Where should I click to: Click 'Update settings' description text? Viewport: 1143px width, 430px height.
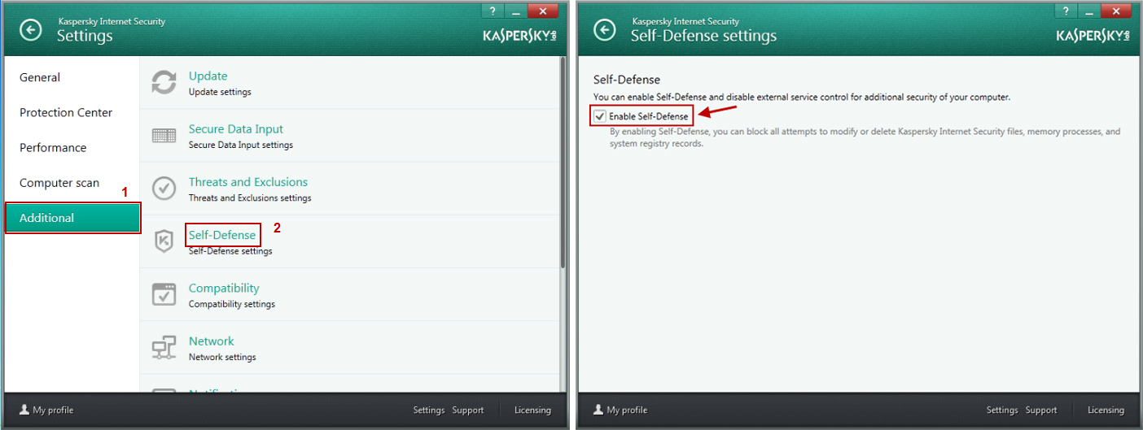point(220,92)
